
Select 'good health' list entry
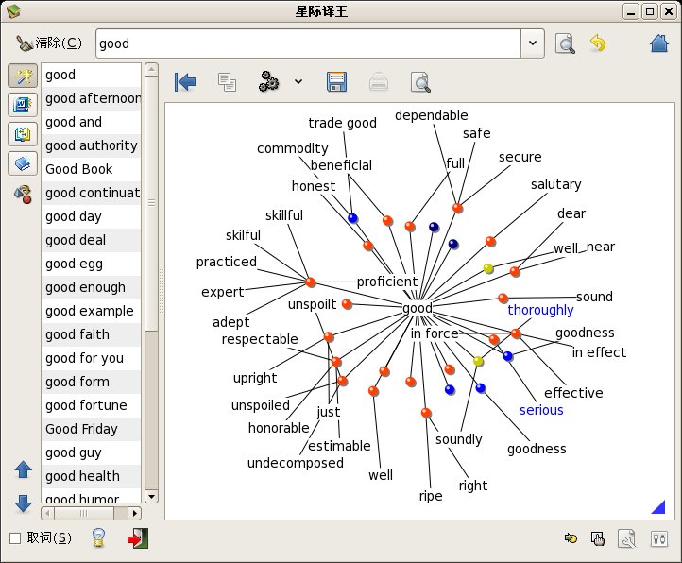(91, 476)
